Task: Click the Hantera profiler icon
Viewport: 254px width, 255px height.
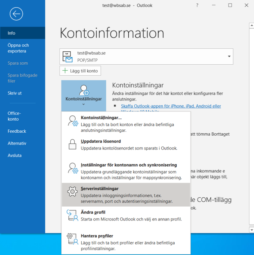Action: 73,239
